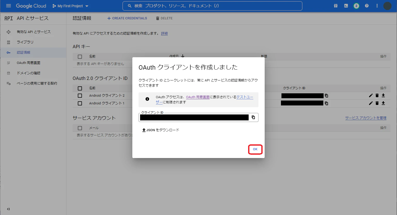Go to 有効な API とサービス
Image resolution: width=397 pixels, height=215 pixels.
point(33,32)
